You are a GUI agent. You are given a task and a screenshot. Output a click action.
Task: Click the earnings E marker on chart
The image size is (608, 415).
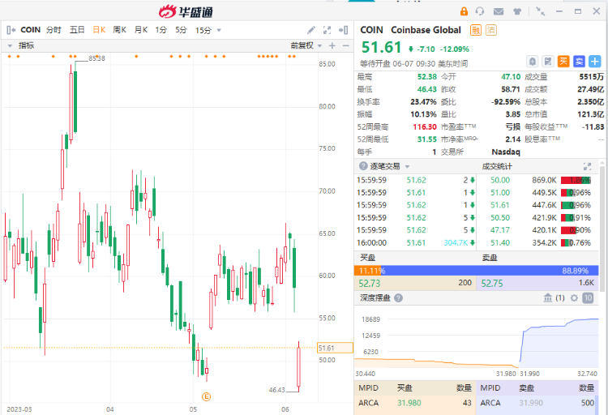click(x=206, y=396)
